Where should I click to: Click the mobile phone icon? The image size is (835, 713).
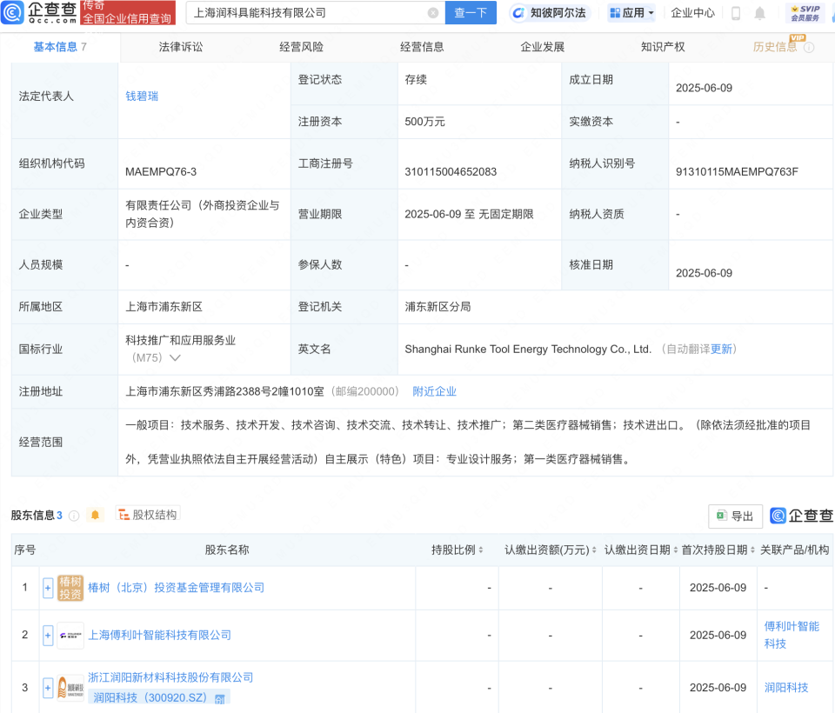point(736,13)
